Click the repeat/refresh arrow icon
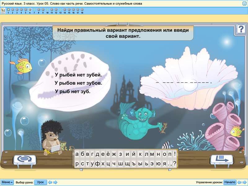 click(24, 159)
